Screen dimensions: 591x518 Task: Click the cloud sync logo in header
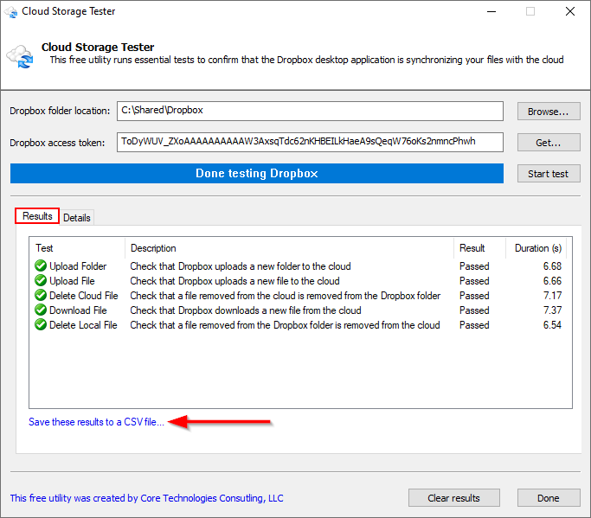point(20,57)
